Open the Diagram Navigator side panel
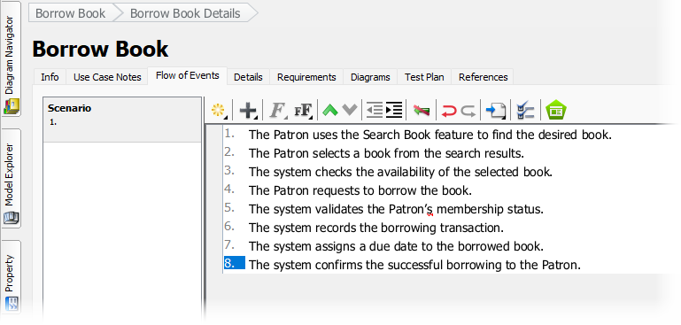 (x=11, y=58)
